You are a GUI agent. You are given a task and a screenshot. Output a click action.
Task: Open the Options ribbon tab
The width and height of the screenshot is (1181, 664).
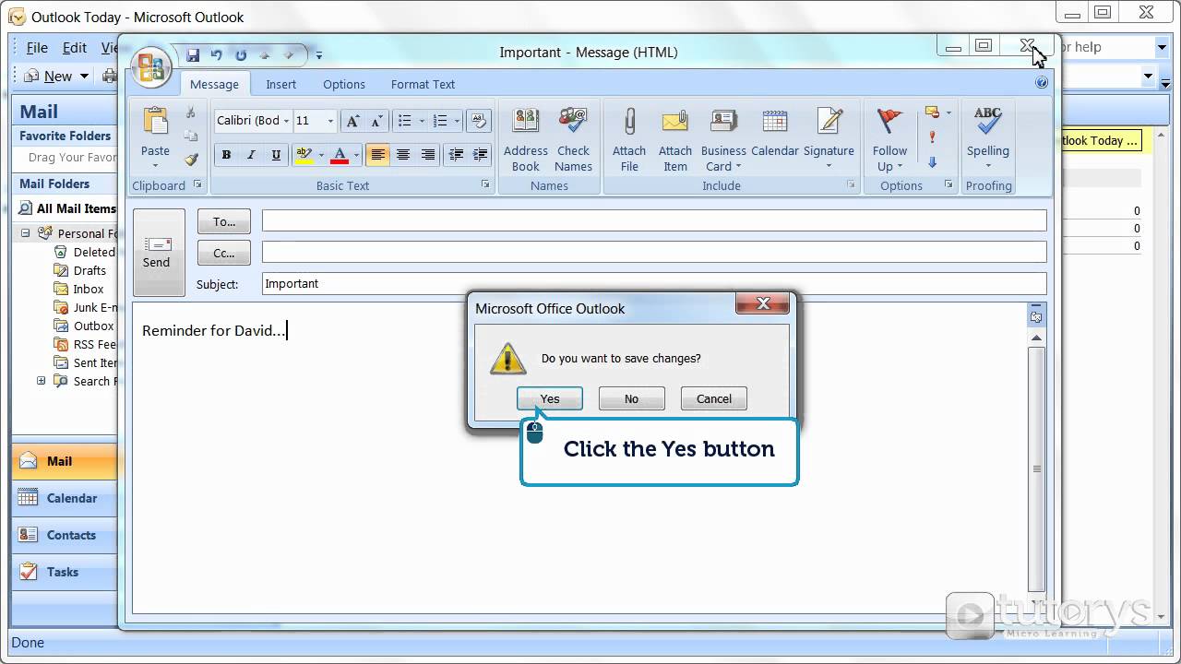tap(344, 84)
